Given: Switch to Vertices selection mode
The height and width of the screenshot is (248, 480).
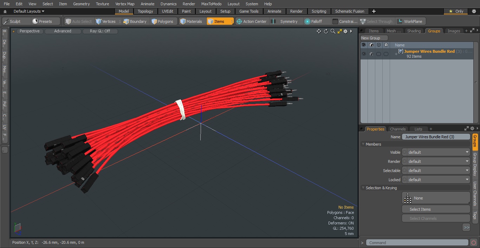Looking at the screenshot, I should tap(108, 21).
